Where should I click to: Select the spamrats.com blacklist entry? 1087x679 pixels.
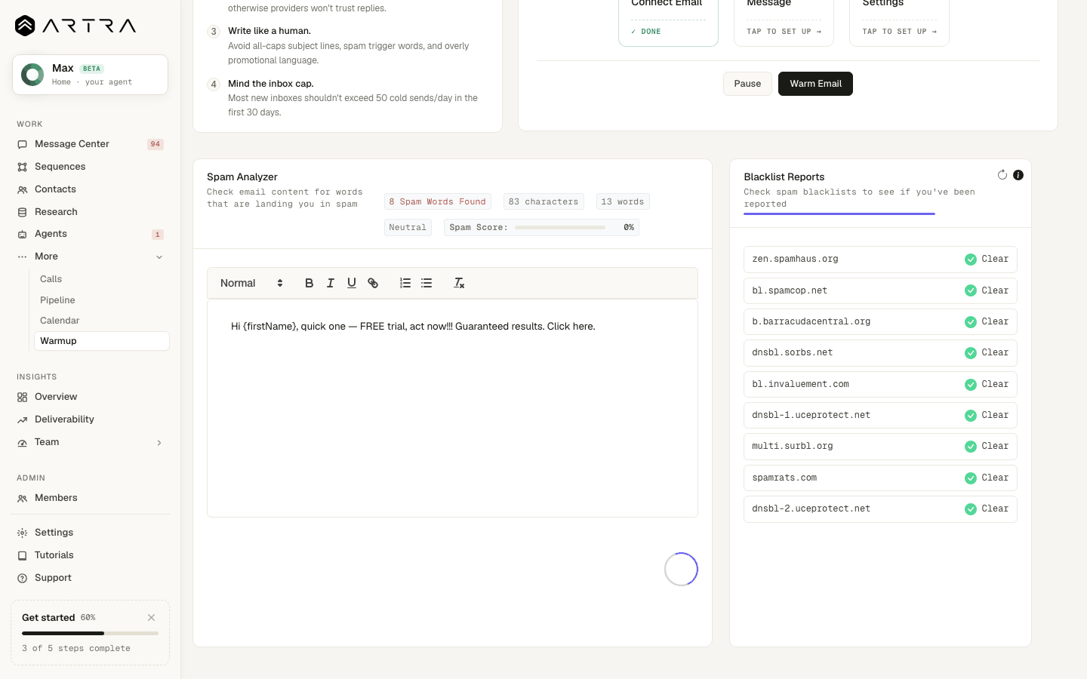880,478
